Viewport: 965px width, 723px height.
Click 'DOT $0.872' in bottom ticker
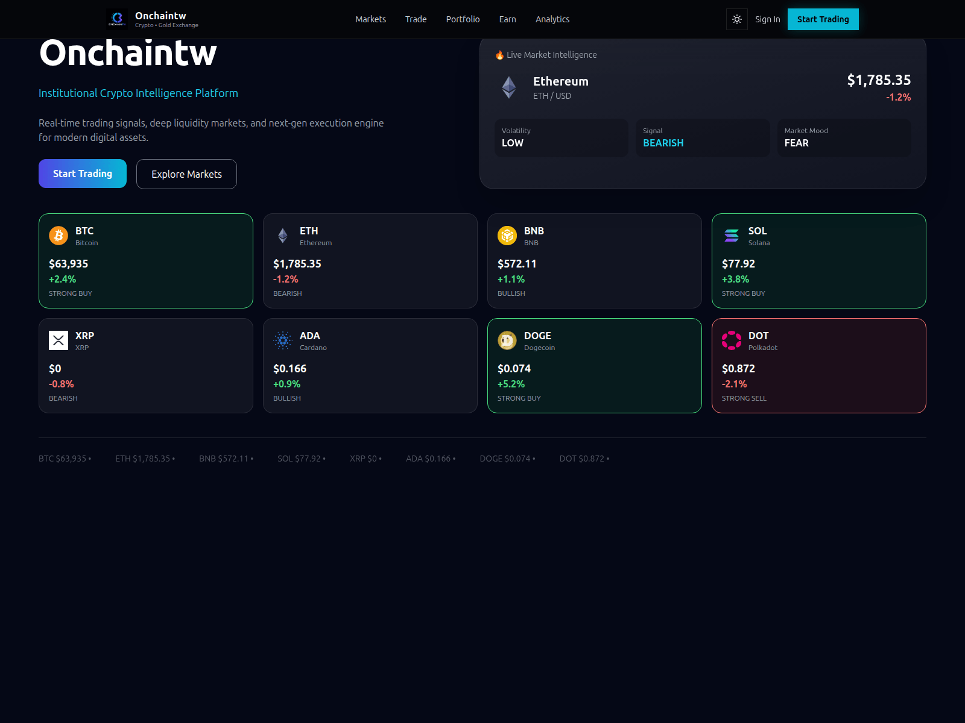pos(582,459)
